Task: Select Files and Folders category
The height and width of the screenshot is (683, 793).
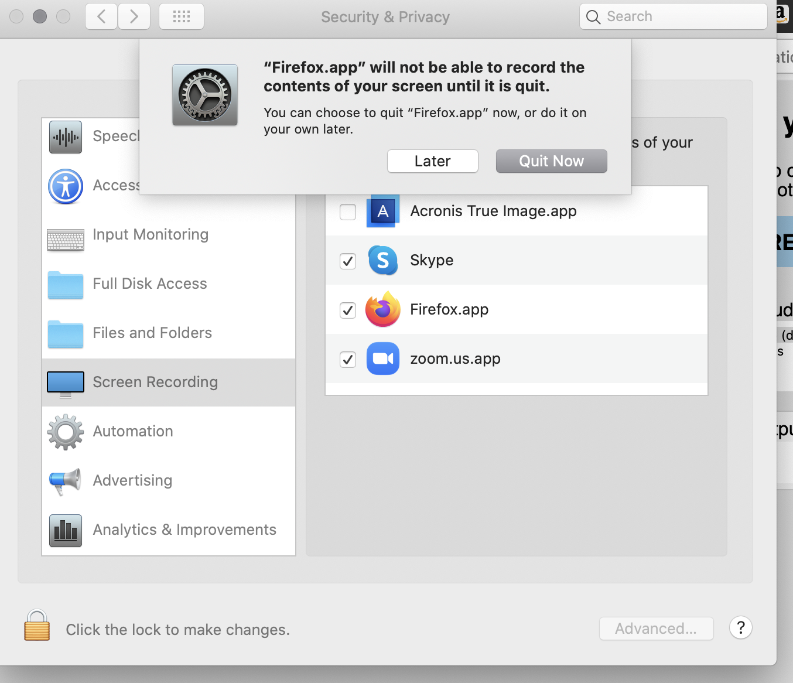Action: click(x=169, y=333)
